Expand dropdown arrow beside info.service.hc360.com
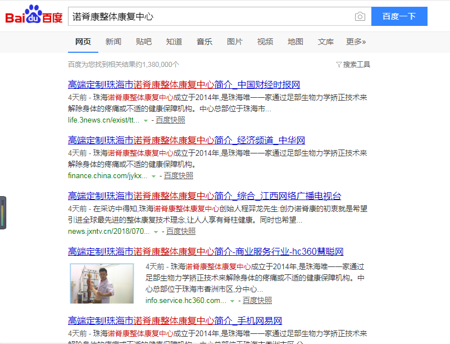 coord(233,301)
